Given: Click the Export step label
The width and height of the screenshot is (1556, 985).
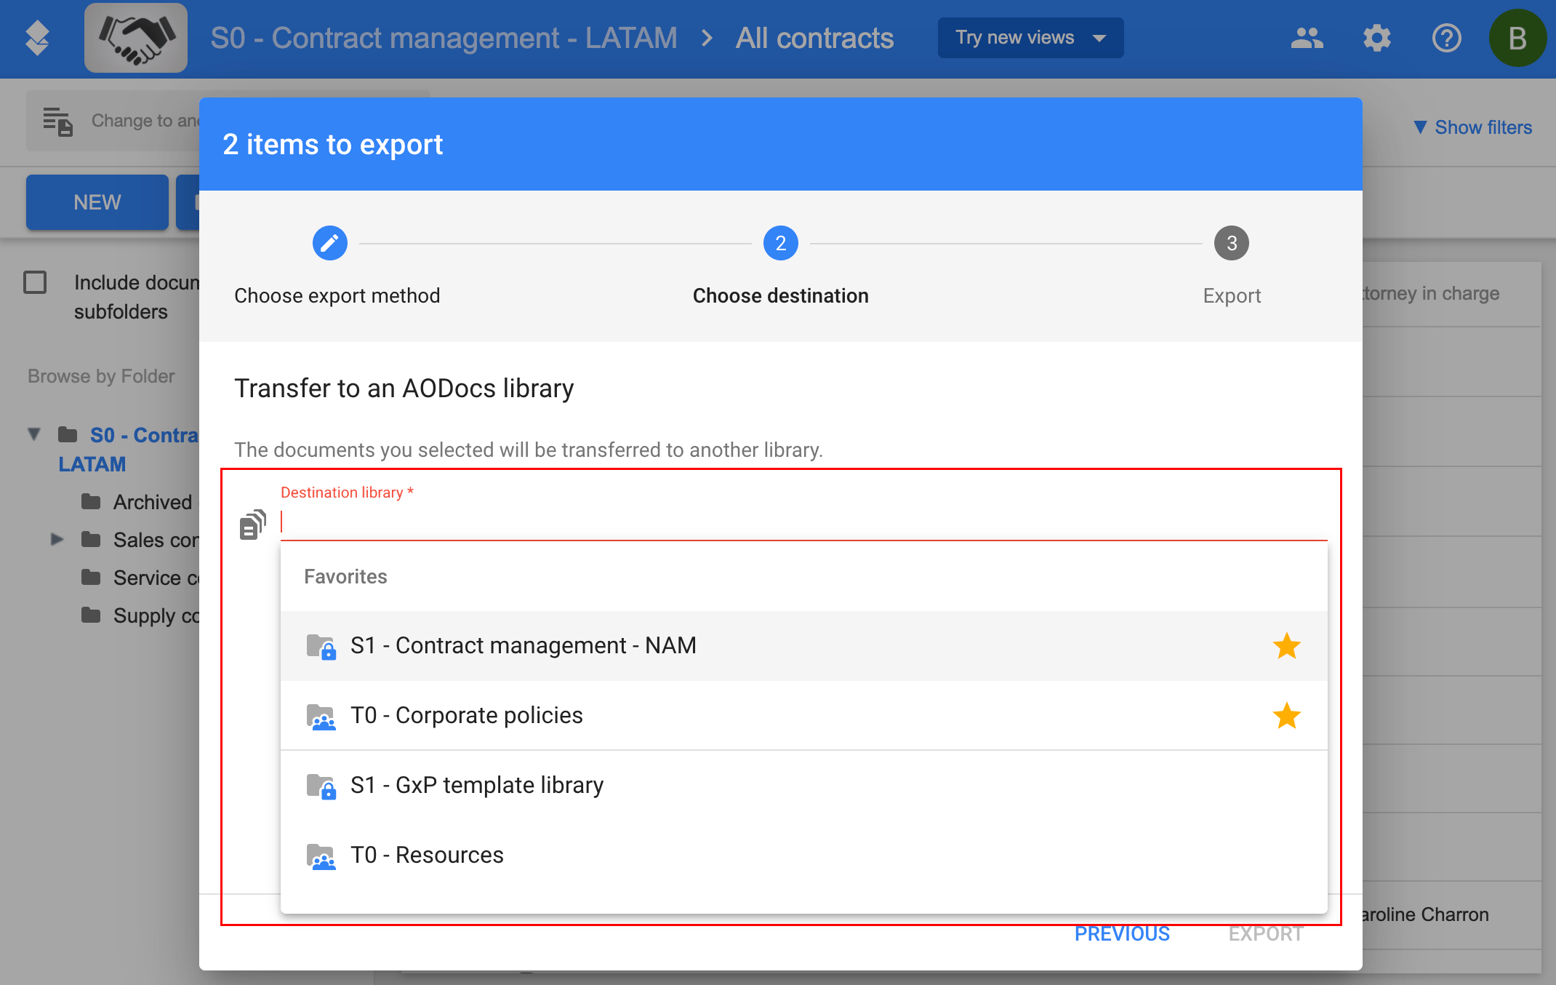Looking at the screenshot, I should tap(1232, 295).
